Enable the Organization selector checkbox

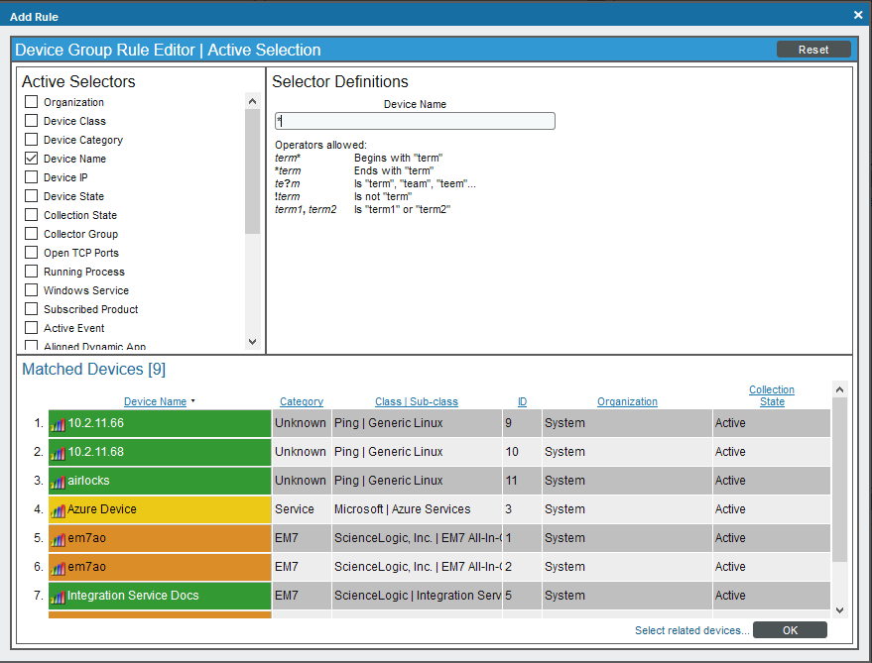tap(32, 102)
